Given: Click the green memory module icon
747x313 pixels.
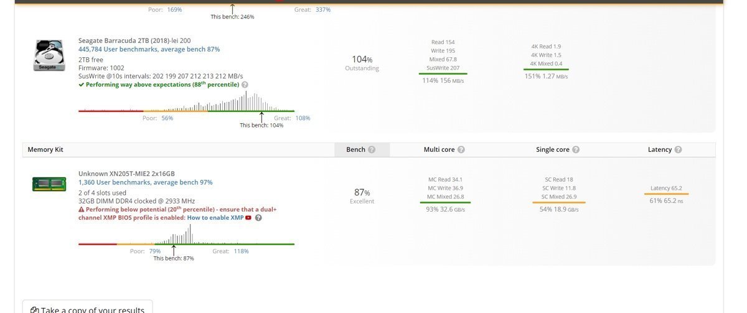Looking at the screenshot, I should point(49,184).
